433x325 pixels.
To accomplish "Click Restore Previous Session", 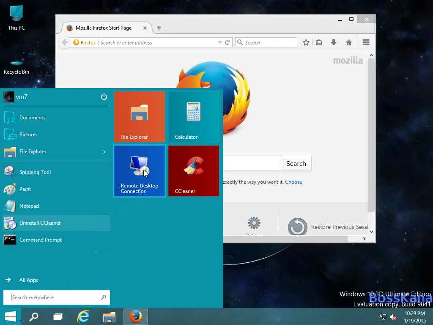I will click(x=328, y=227).
